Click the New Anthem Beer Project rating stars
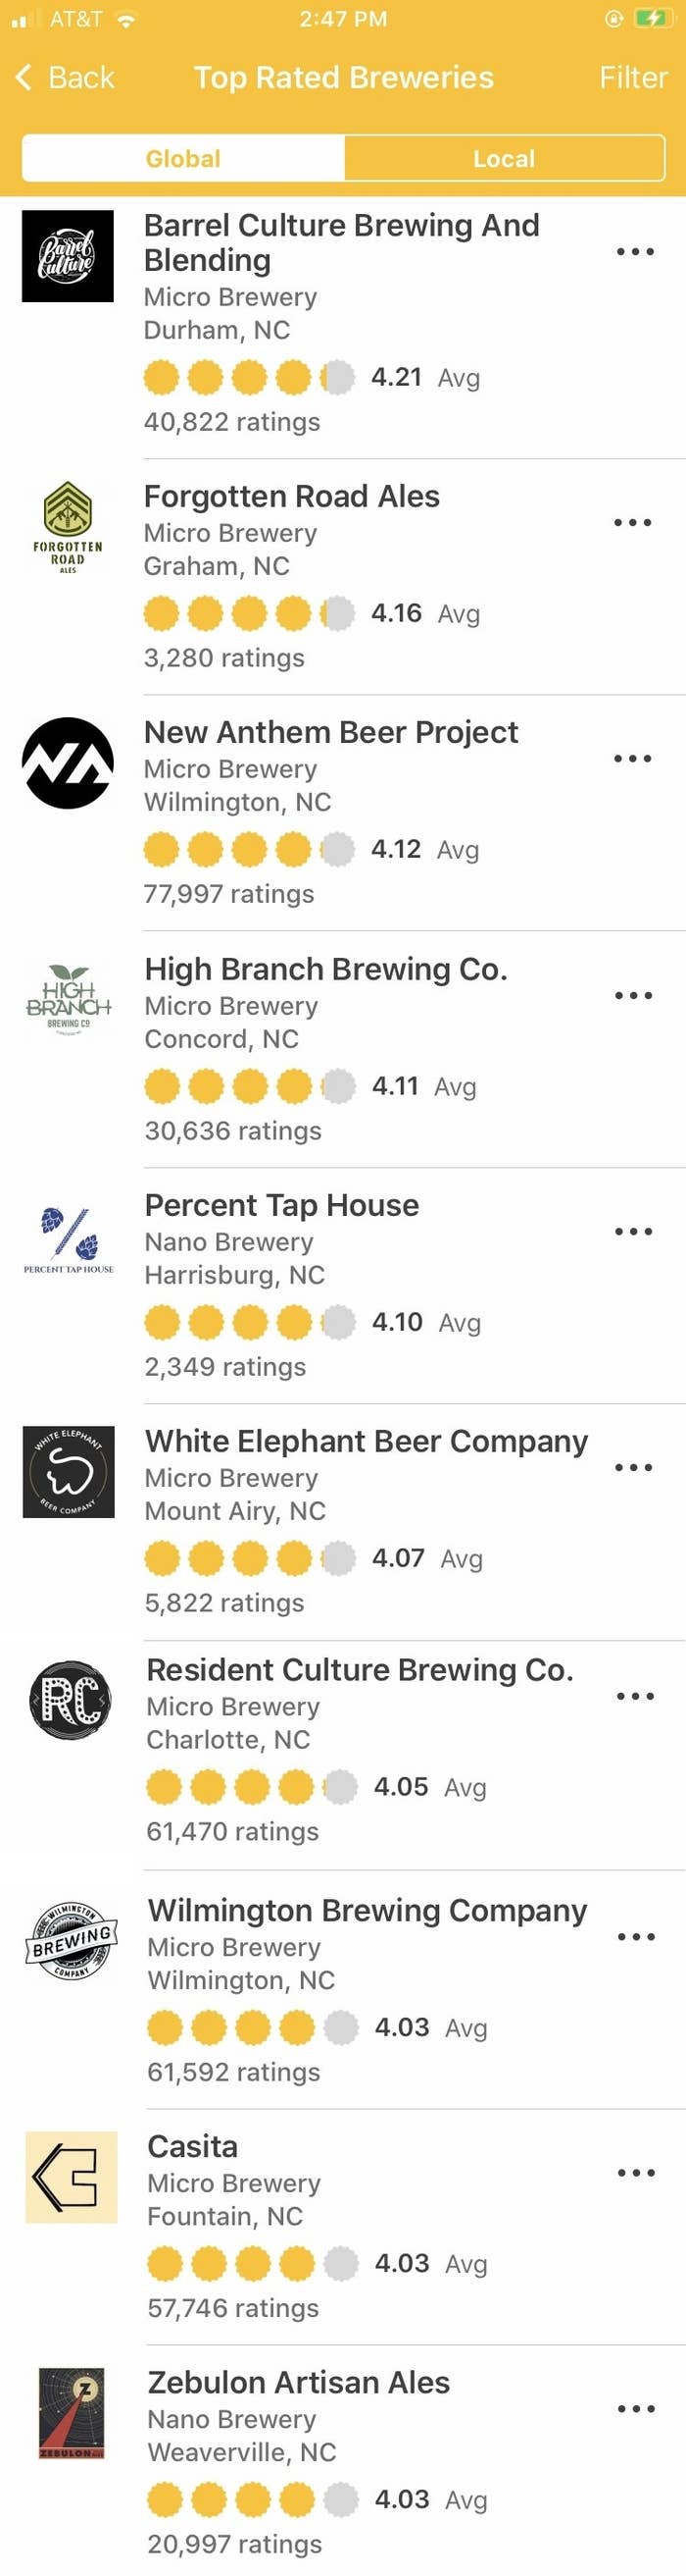The width and height of the screenshot is (686, 2576). point(250,849)
